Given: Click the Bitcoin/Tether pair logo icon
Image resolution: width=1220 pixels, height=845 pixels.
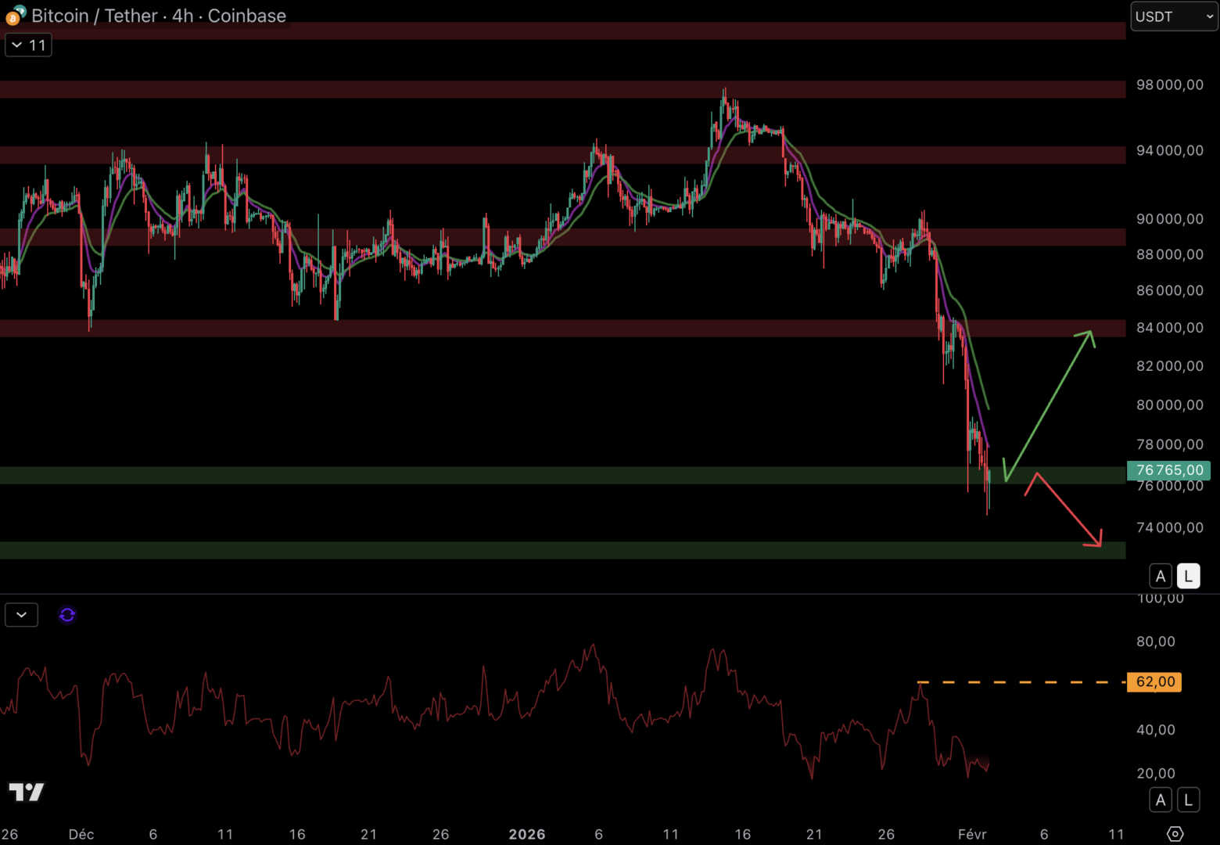Looking at the screenshot, I should 15,15.
